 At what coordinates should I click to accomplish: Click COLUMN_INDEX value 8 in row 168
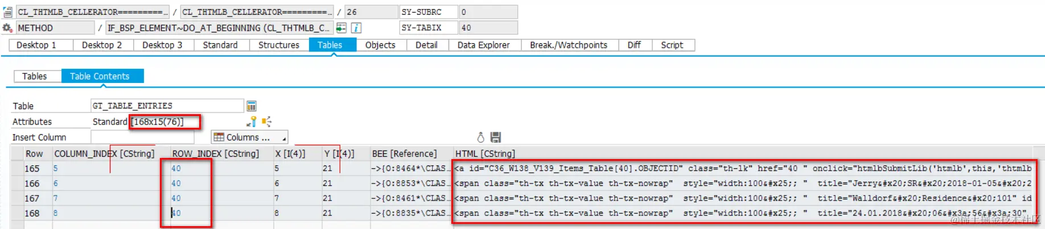[112, 213]
